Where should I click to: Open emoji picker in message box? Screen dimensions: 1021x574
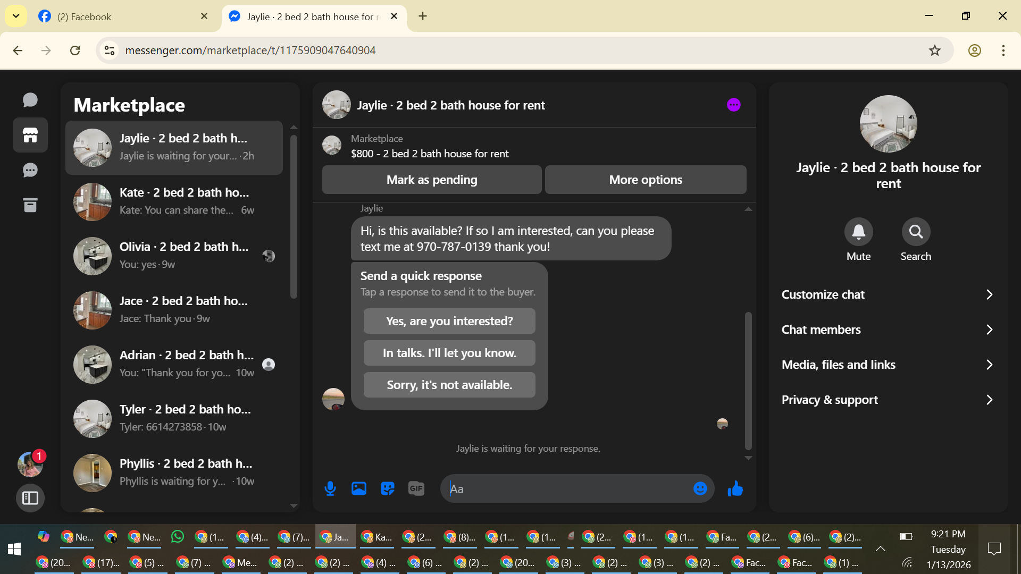point(700,488)
